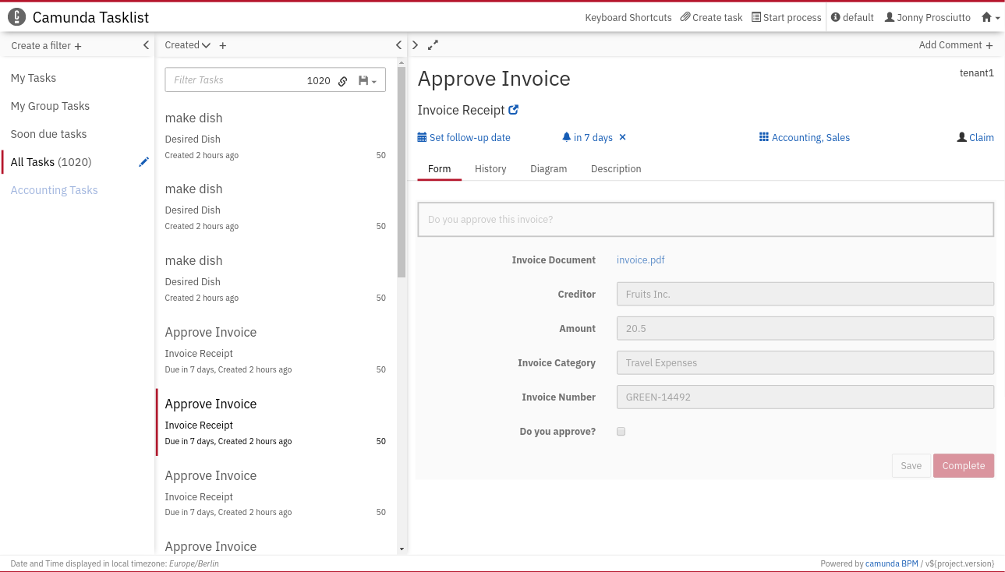
Task: Open Invoice Receipt process link icon
Action: [514, 110]
